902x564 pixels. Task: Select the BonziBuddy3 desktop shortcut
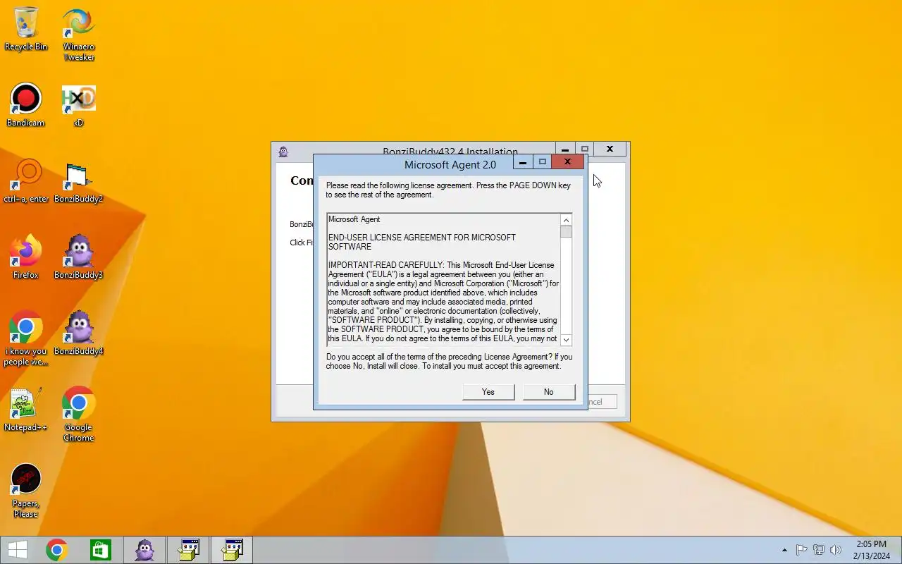pos(78,257)
